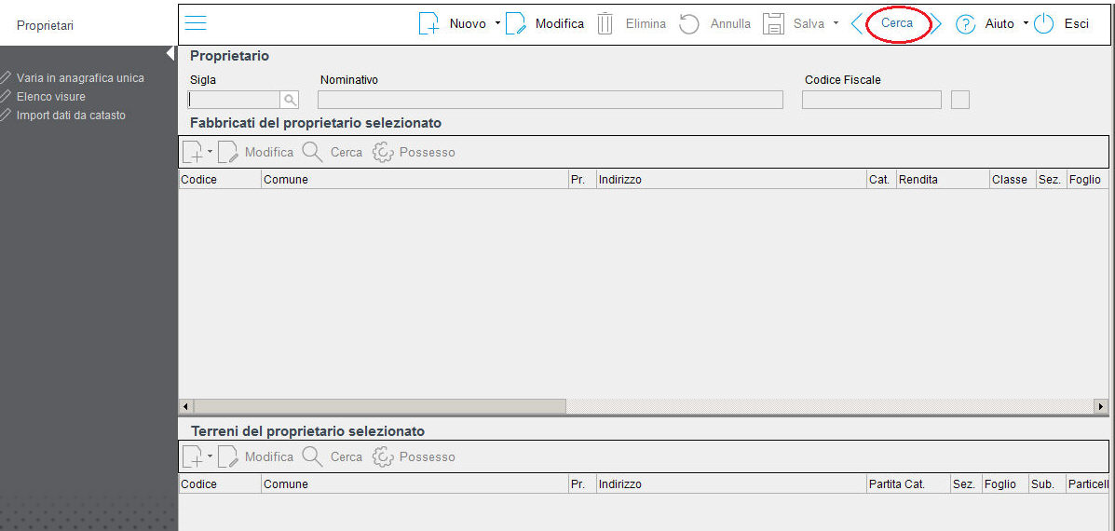Go to previous record with left chevron
The image size is (1115, 531).
857,23
